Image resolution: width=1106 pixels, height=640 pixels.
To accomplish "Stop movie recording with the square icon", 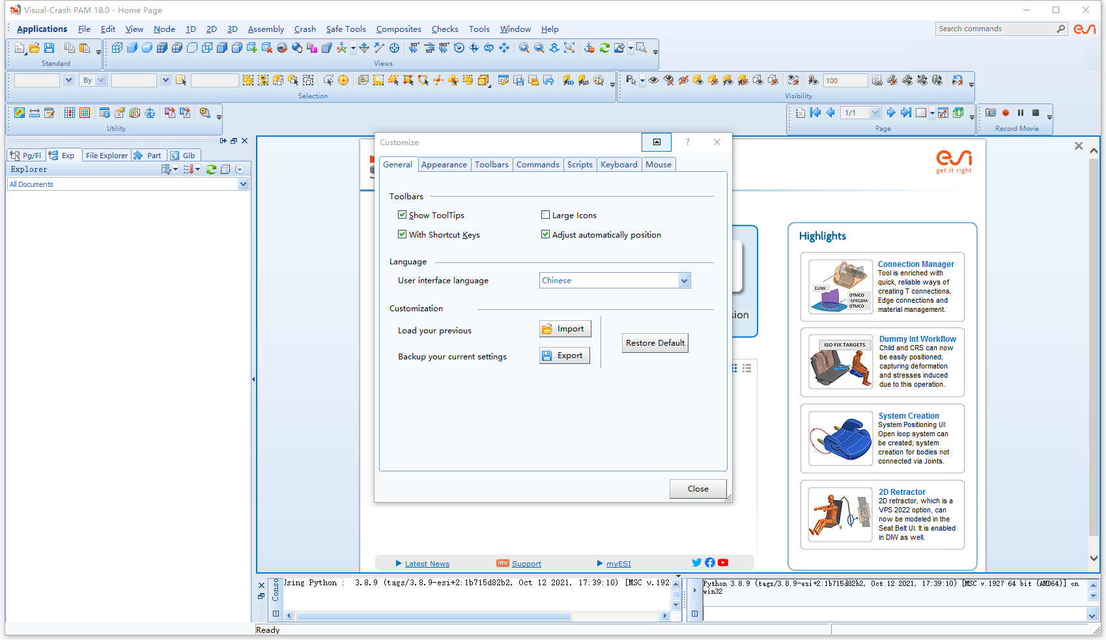I will click(x=1036, y=113).
